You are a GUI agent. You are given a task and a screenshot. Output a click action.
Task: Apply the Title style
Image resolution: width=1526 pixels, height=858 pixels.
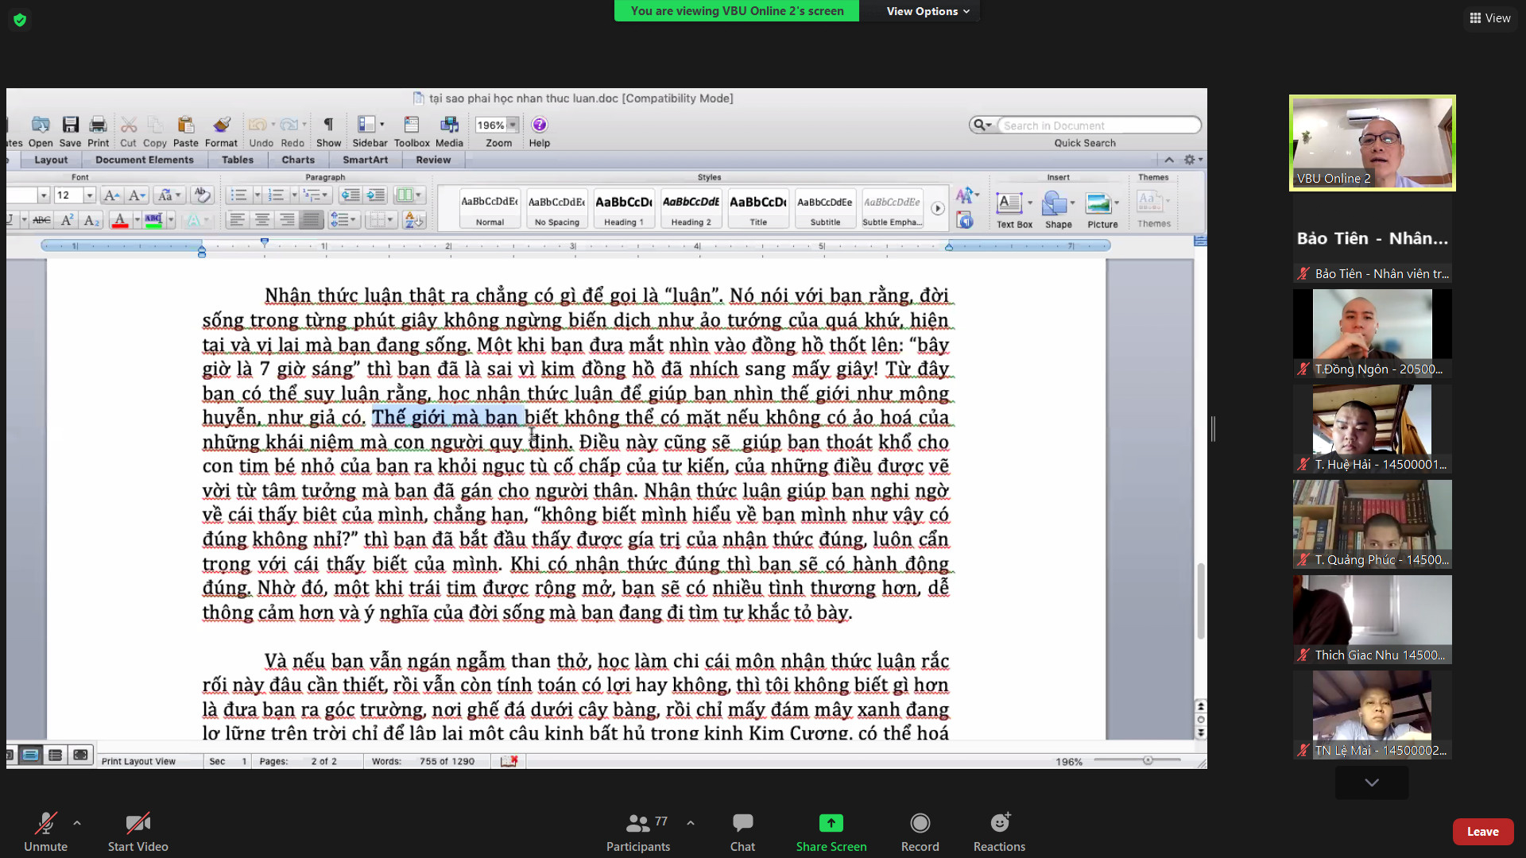click(x=758, y=209)
